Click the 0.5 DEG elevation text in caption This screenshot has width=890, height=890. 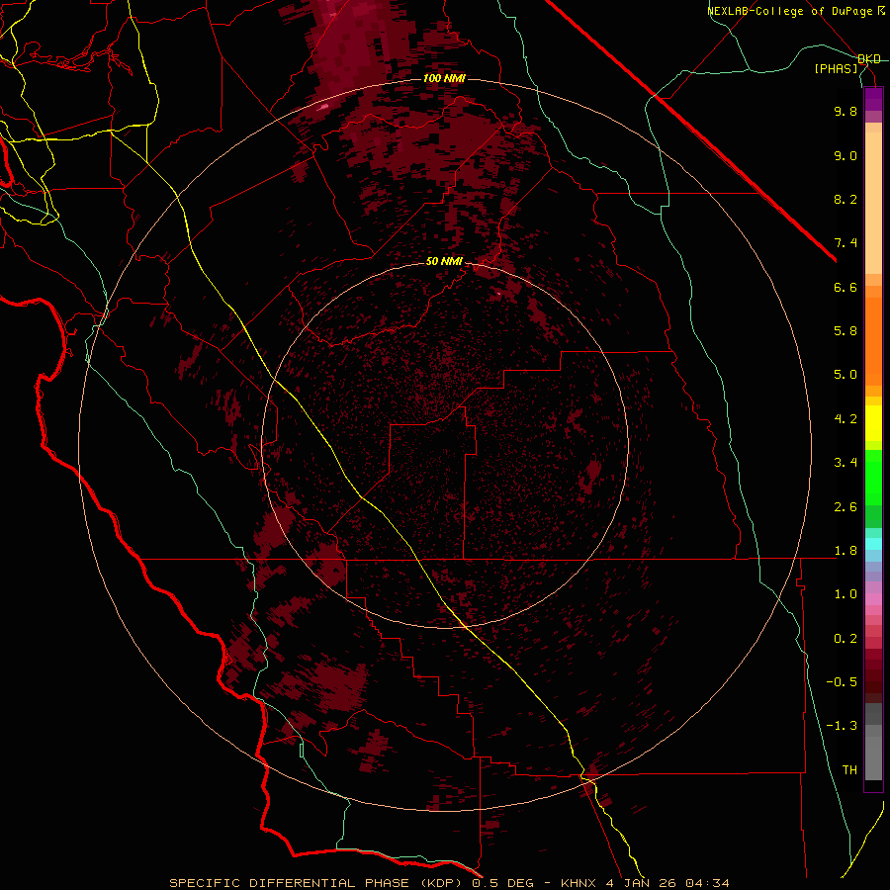(x=503, y=883)
